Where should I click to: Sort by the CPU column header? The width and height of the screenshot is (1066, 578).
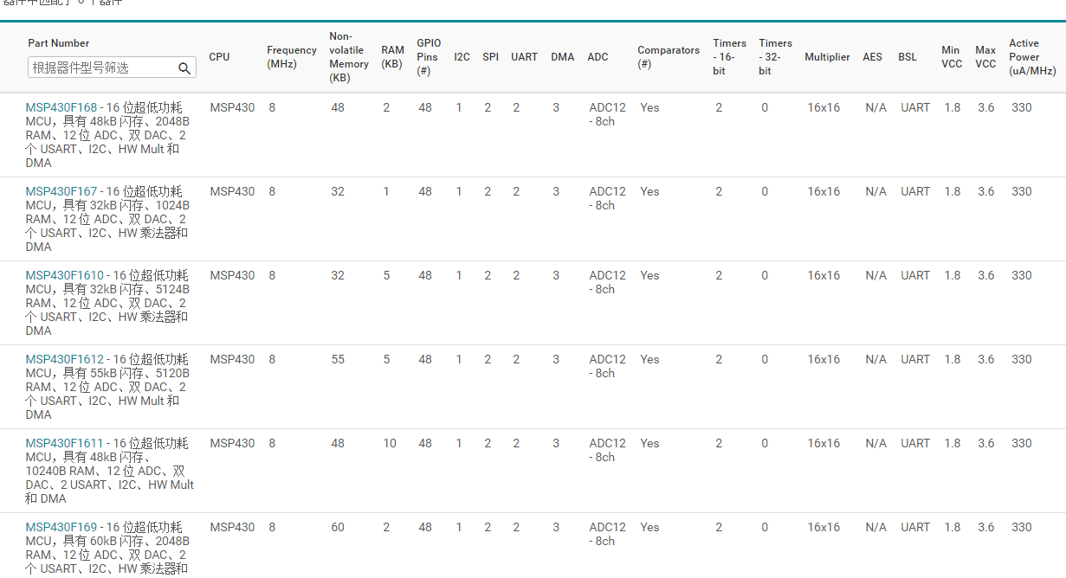[219, 57]
